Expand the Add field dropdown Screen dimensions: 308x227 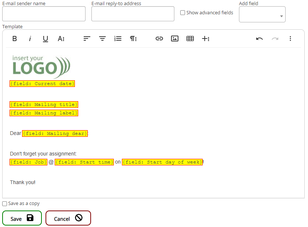[262, 14]
